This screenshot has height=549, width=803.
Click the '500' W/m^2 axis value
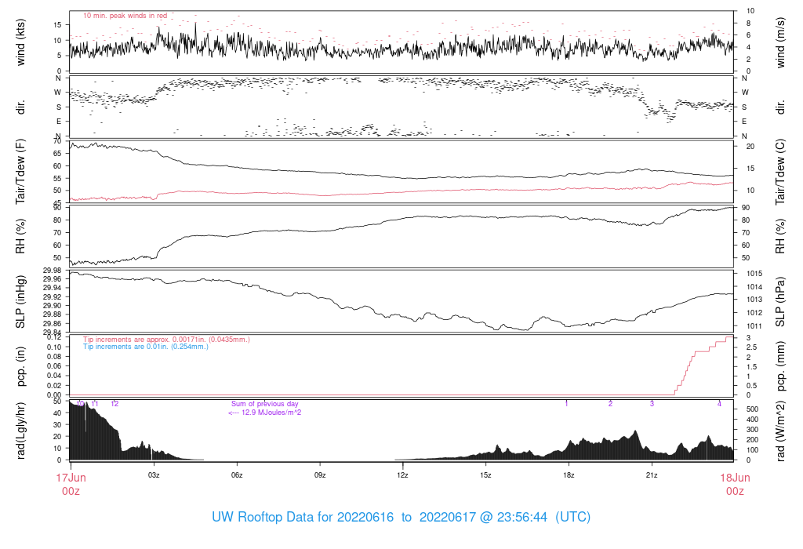tap(752, 409)
